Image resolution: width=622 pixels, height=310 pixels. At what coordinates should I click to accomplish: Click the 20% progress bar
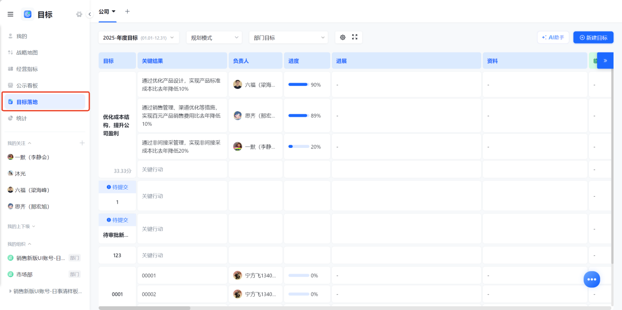coord(299,146)
